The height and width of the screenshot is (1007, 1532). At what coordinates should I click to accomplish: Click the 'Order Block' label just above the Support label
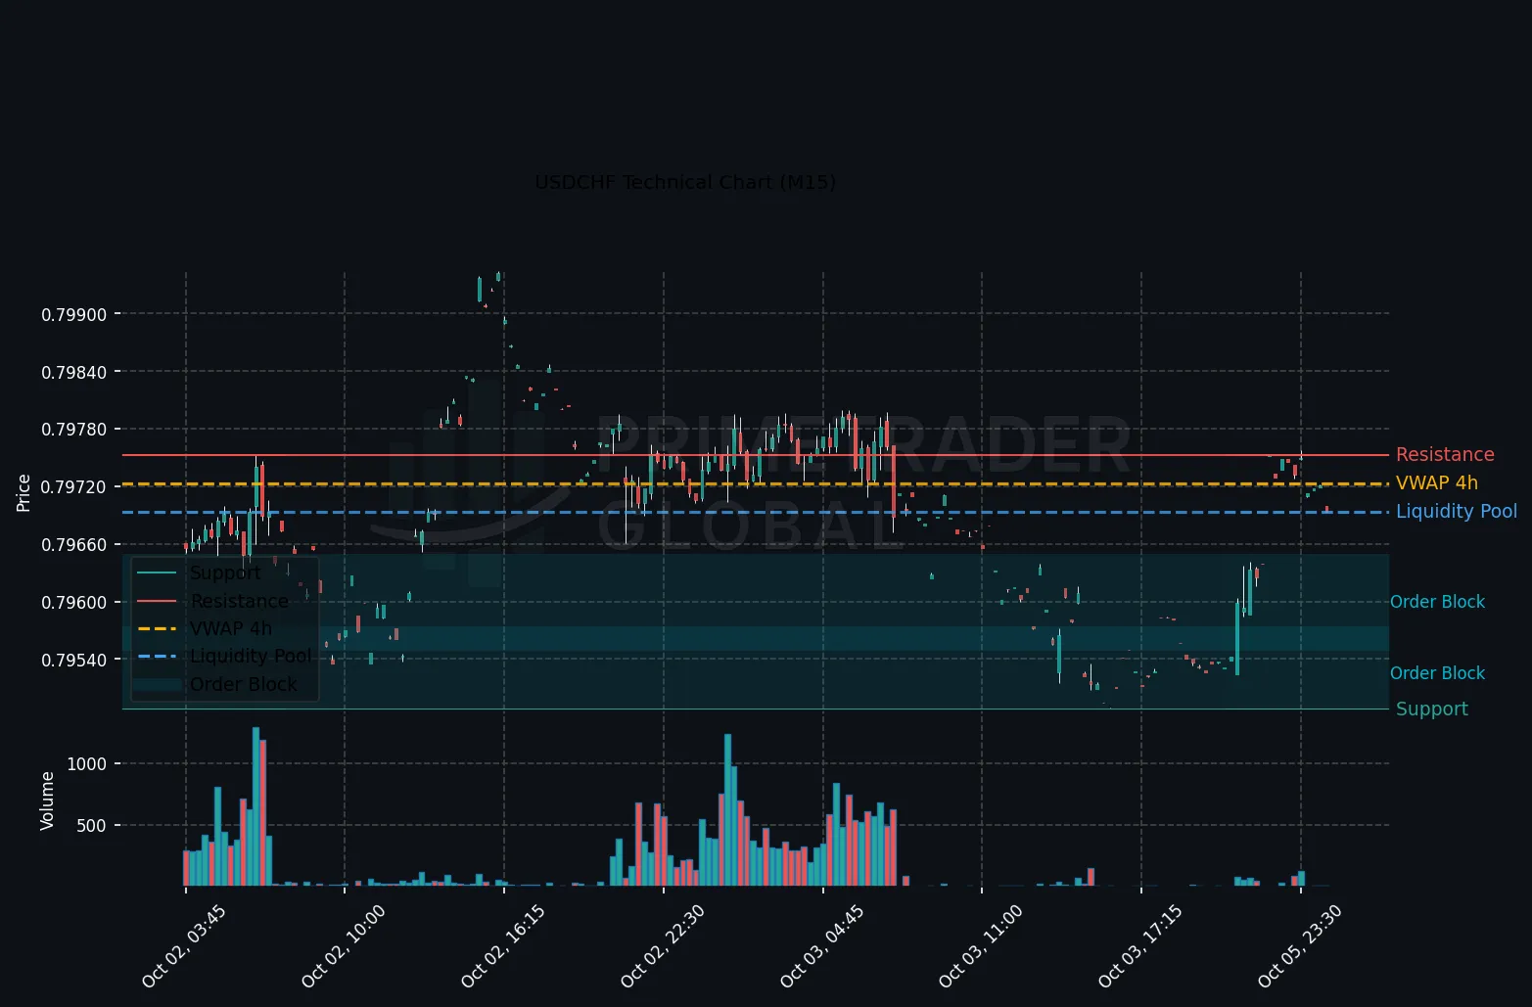1437,673
